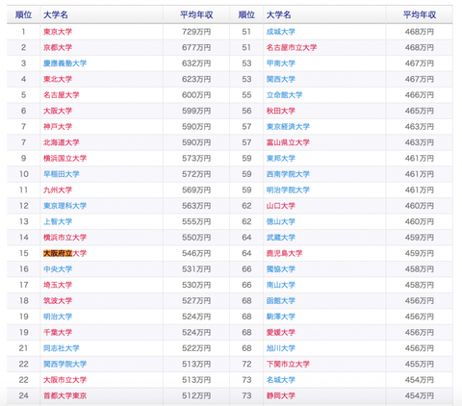The height and width of the screenshot is (406, 462).
Task: Select the 東北大学 link
Action: (x=58, y=79)
